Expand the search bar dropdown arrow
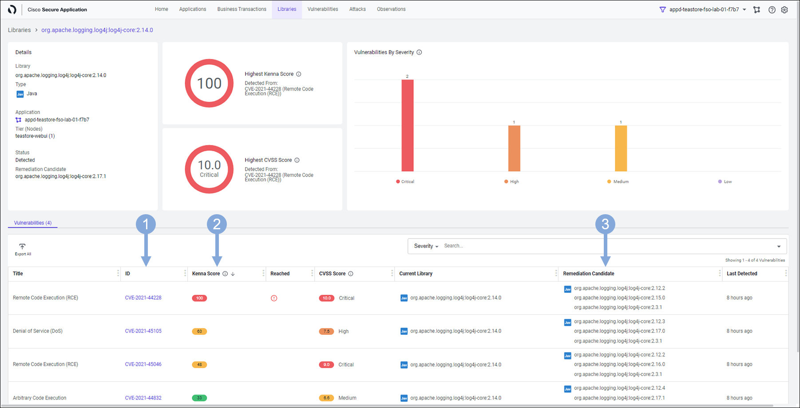This screenshot has height=408, width=800. point(779,247)
